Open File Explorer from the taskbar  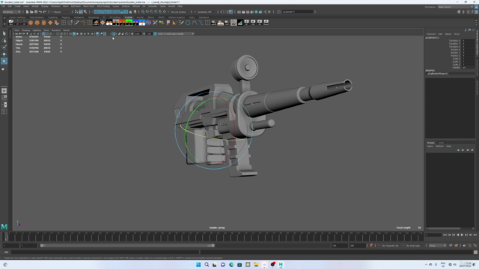(256, 265)
